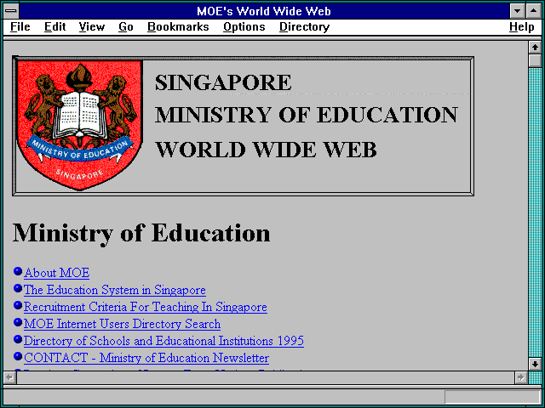The image size is (545, 408).
Task: Open the View menu
Action: (x=92, y=26)
